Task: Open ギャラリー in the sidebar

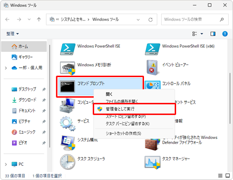Action: (24, 57)
